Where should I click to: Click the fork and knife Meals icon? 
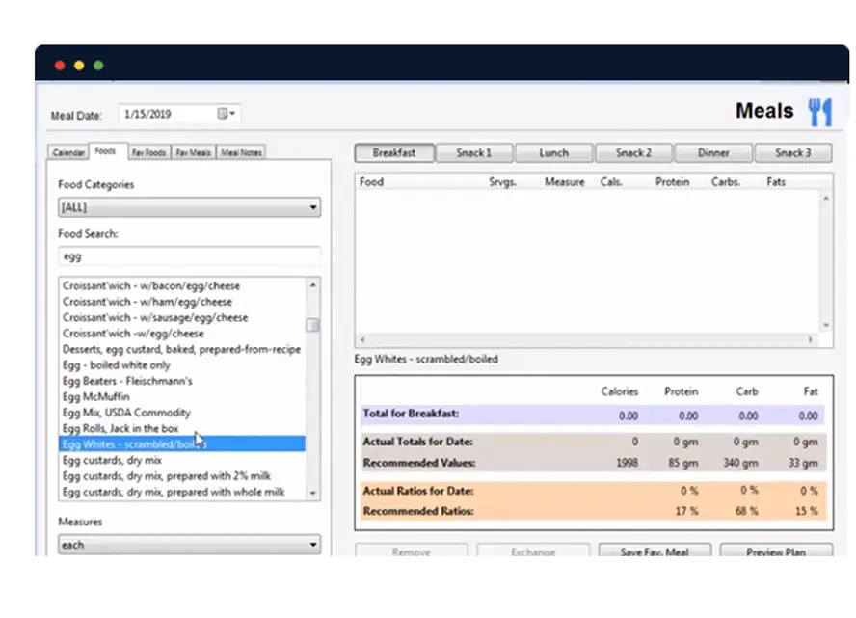point(819,112)
